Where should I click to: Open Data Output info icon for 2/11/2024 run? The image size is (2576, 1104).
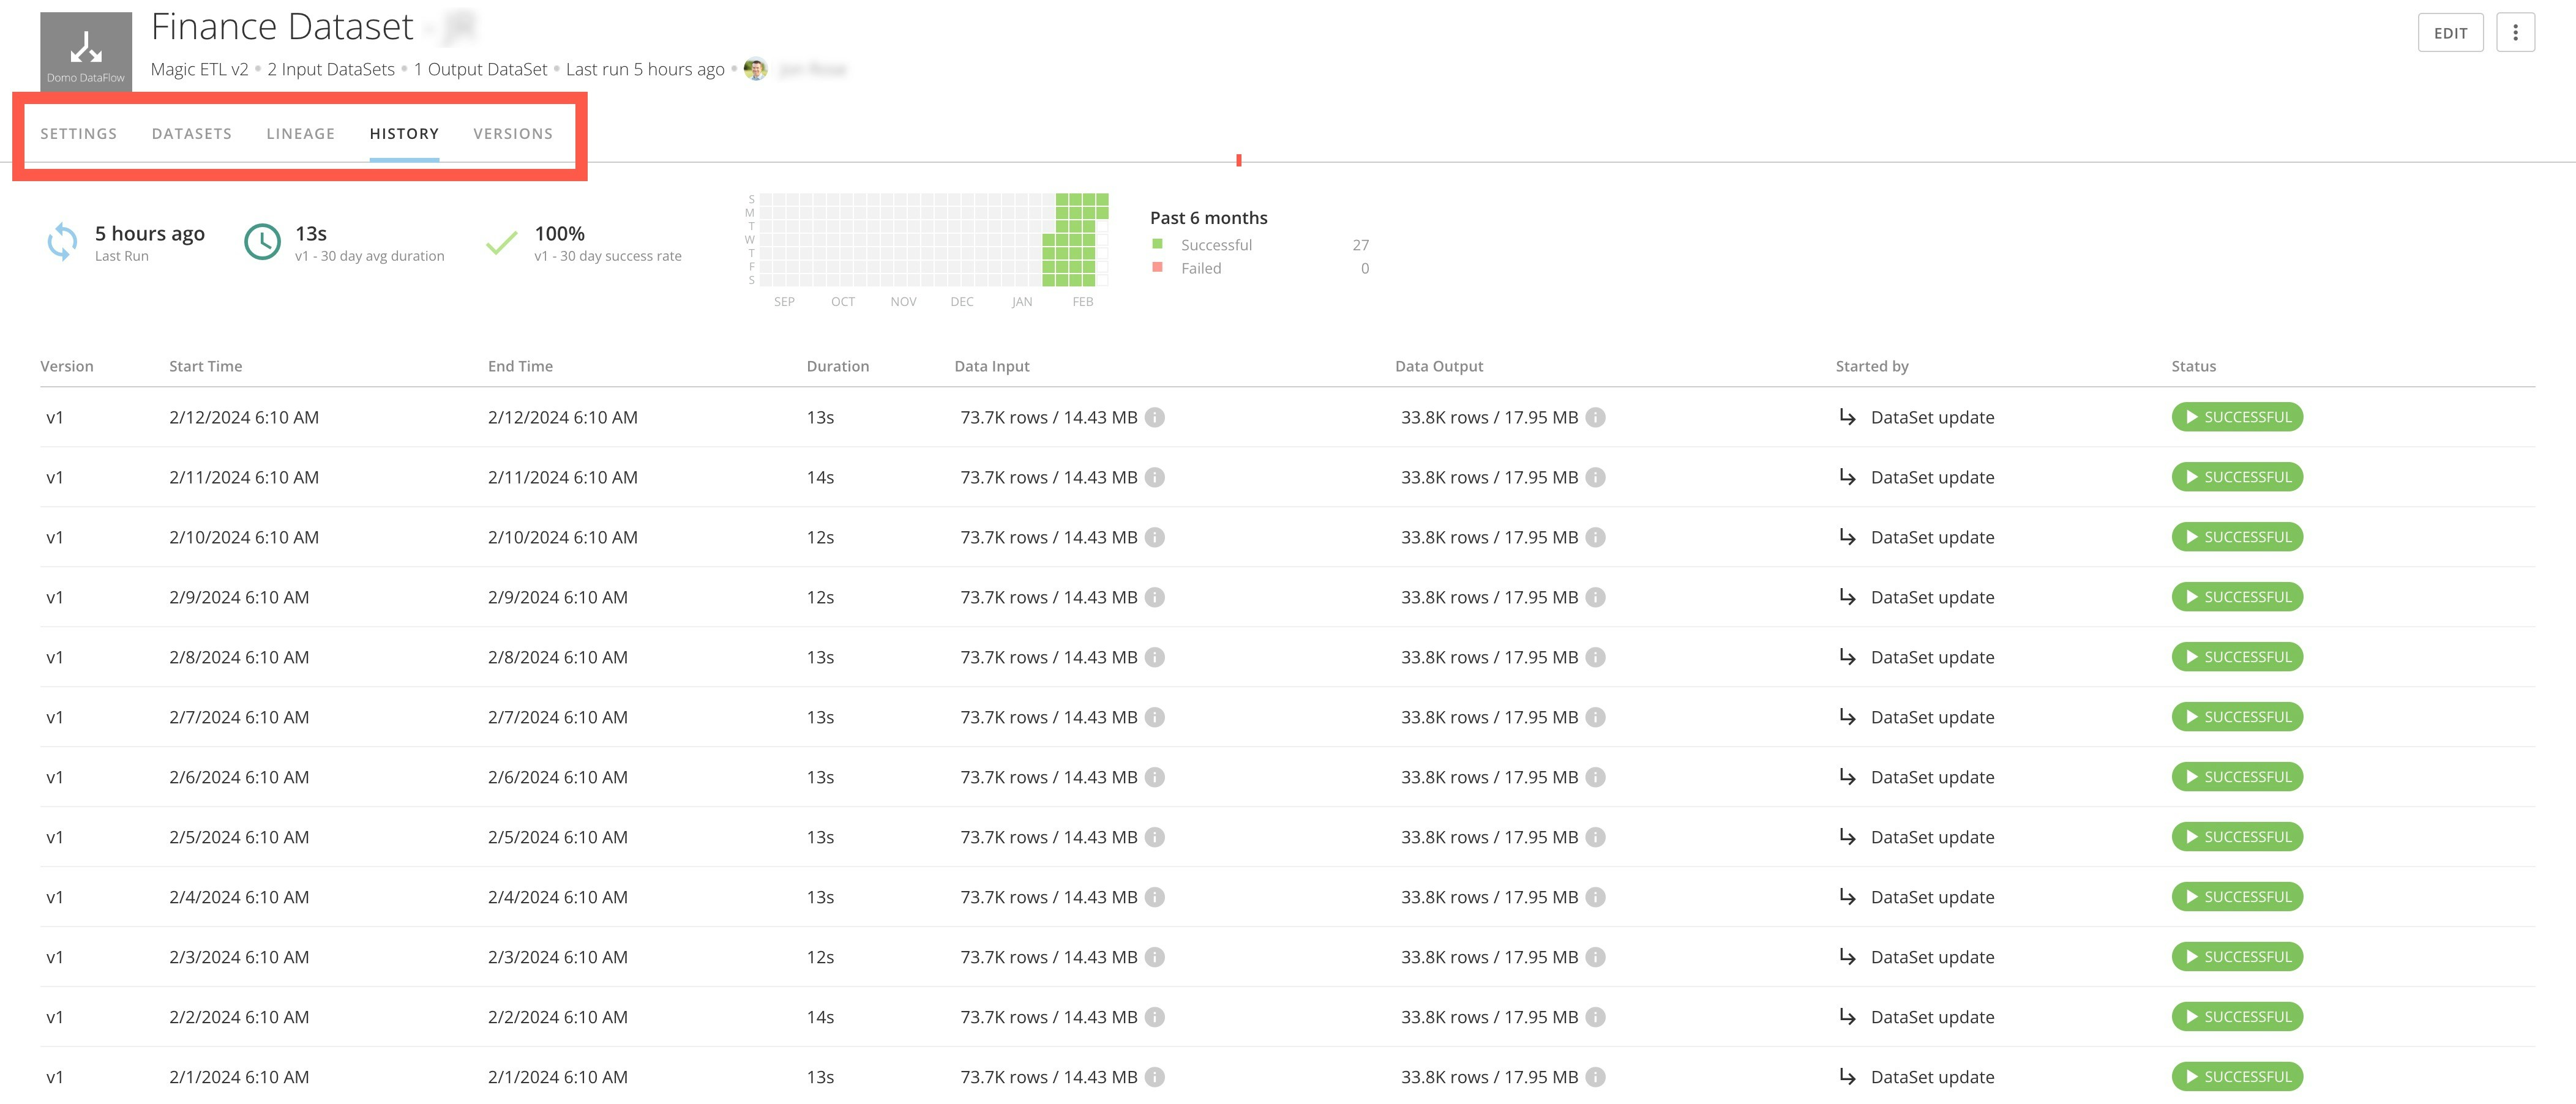coord(1596,477)
